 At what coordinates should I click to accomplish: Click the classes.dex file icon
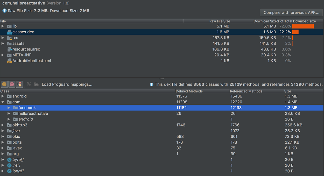click(10, 32)
